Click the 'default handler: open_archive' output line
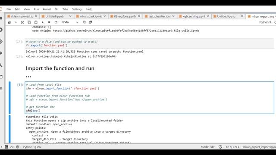 49,124
